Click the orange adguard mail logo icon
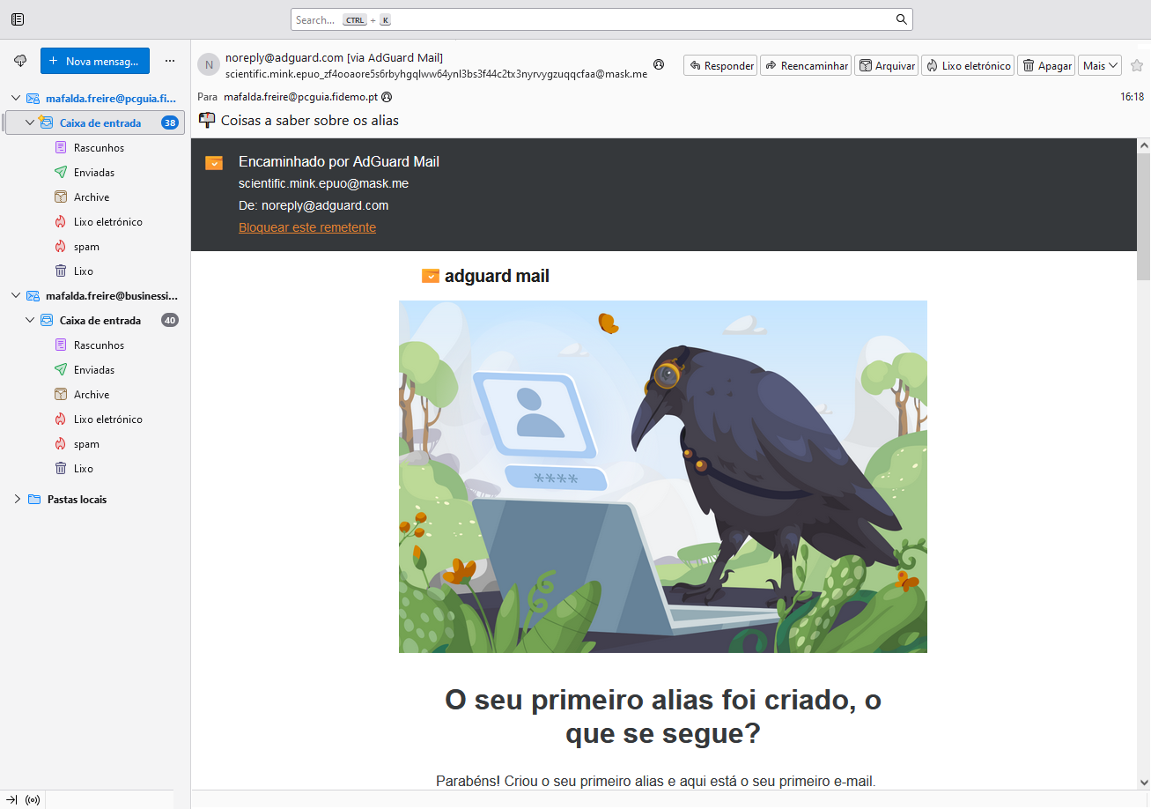This screenshot has height=809, width=1151. 430,276
